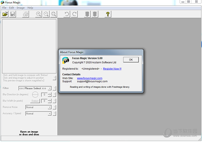This screenshot has height=142, width=202.
Task: Open the Image menu
Action: [x=21, y=8]
